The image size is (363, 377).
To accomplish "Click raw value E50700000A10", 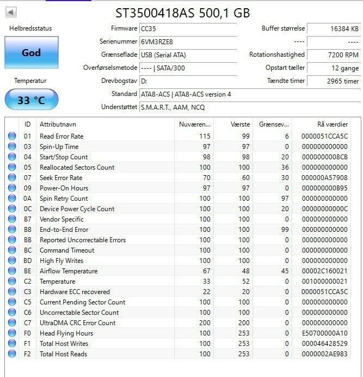I will tap(325, 333).
